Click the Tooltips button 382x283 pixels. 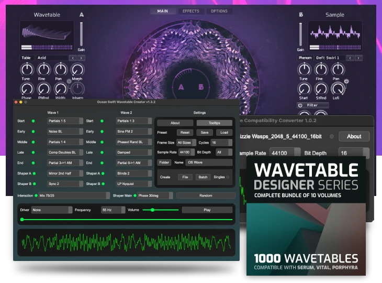(x=215, y=123)
